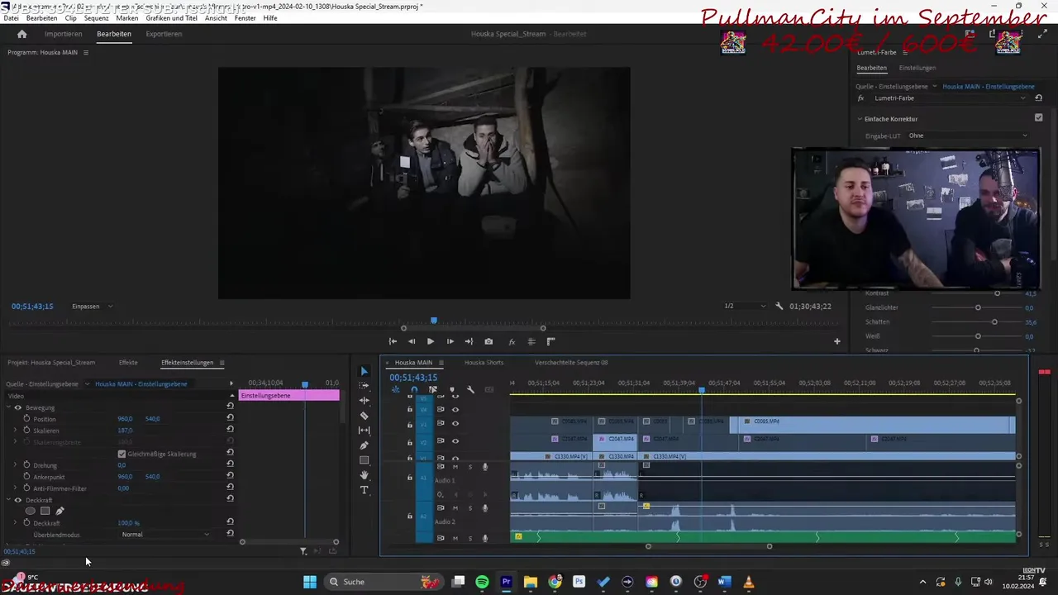
Task: Click Add Marker shield icon in timeline
Action: point(451,390)
